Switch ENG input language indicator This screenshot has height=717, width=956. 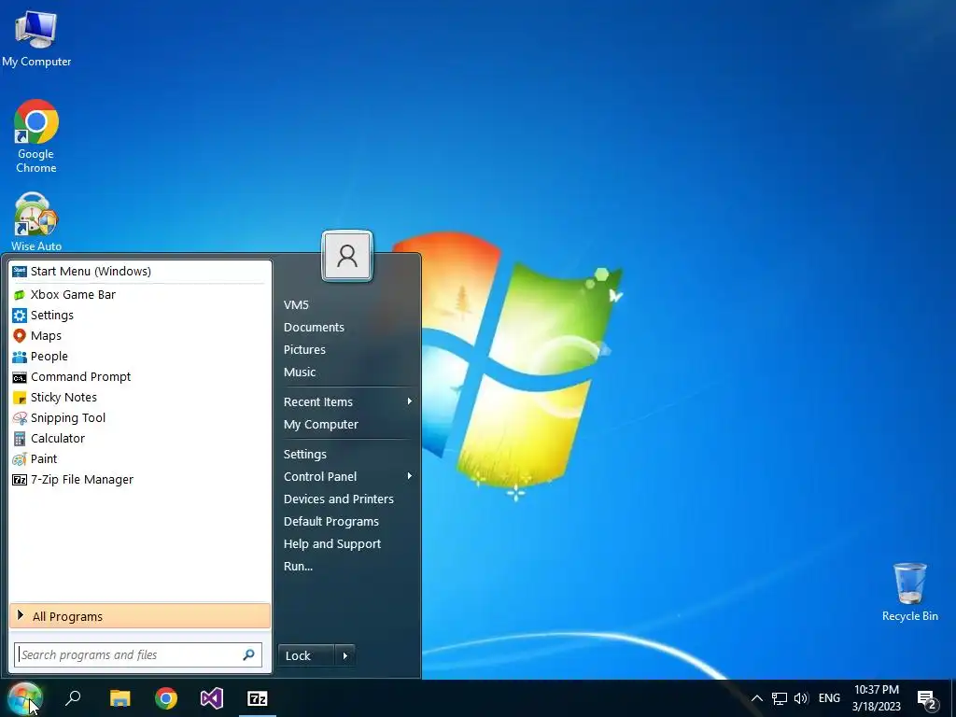coord(829,698)
